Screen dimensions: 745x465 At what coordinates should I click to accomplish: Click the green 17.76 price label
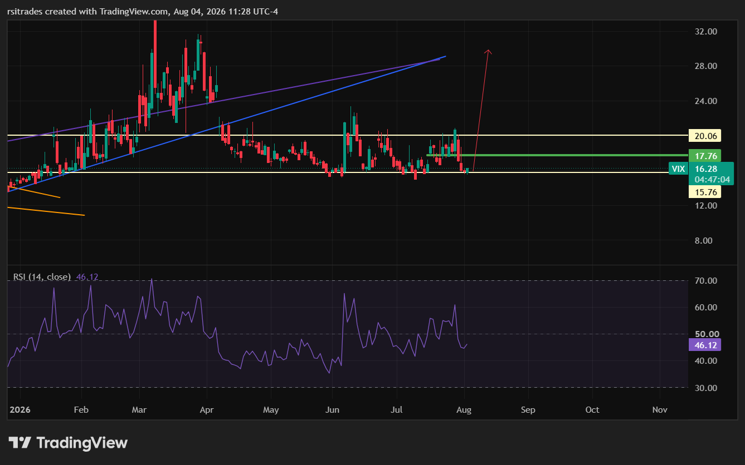tap(705, 156)
